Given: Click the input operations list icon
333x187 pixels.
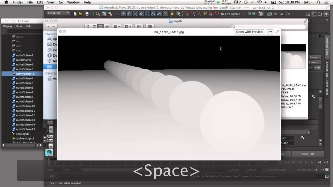Looking at the screenshot, I should point(250,14).
